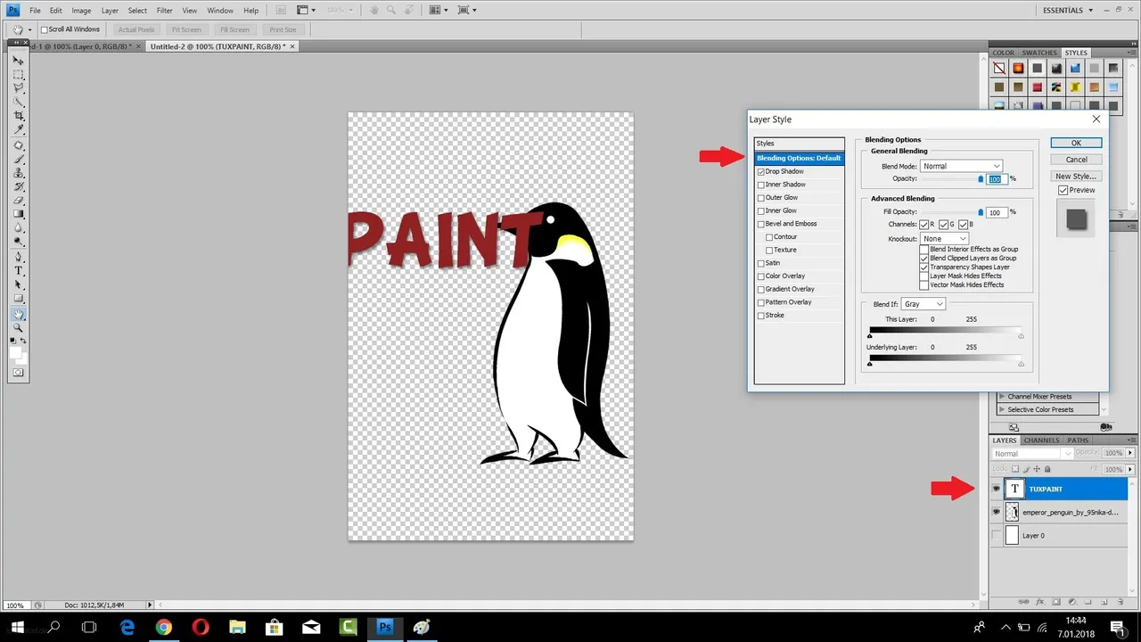Click Cancel in Layer Style dialog
This screenshot has width=1141, height=642.
(1076, 160)
